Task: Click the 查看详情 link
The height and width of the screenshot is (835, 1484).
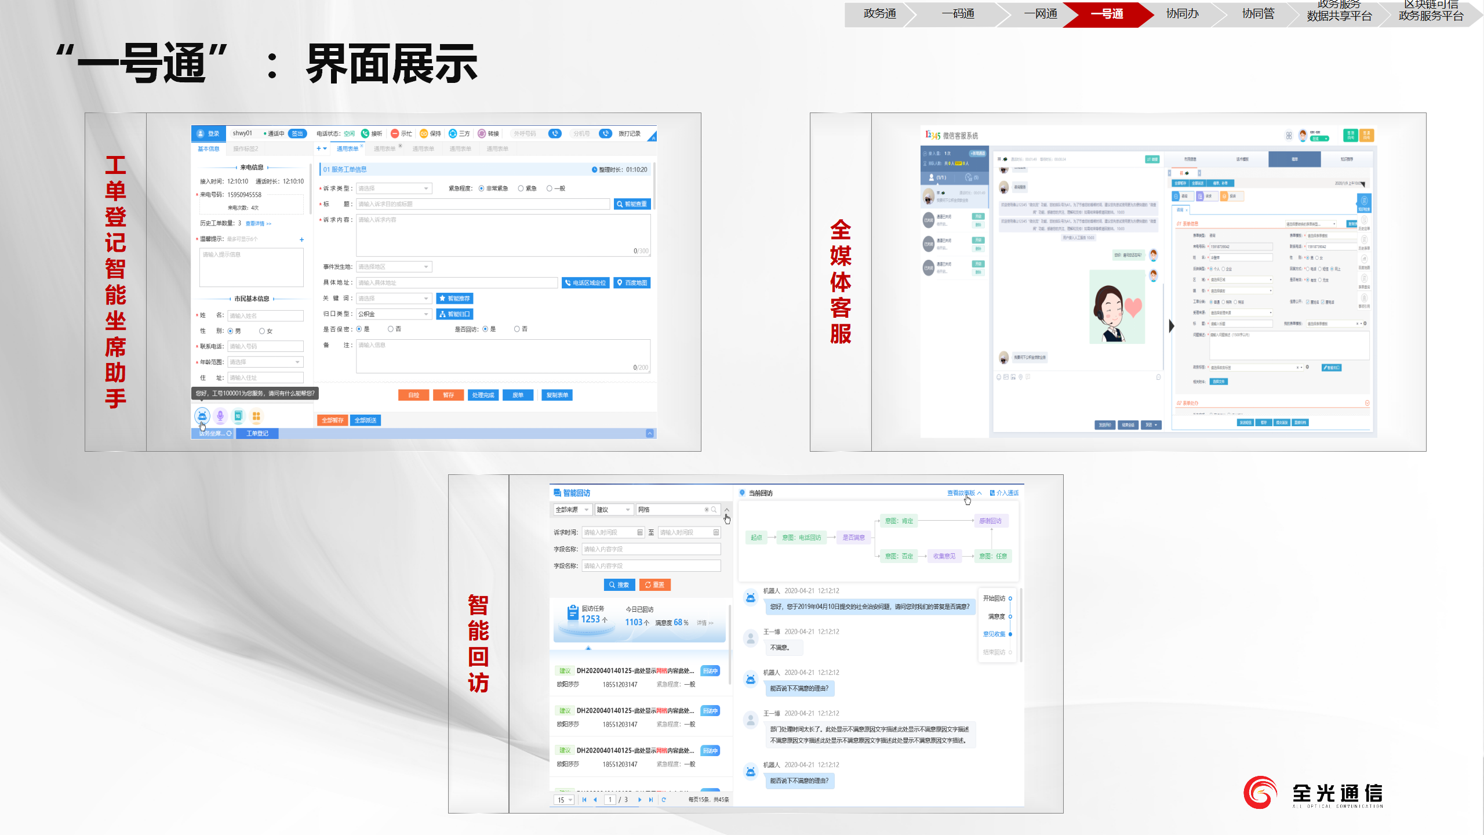Action: tap(258, 223)
